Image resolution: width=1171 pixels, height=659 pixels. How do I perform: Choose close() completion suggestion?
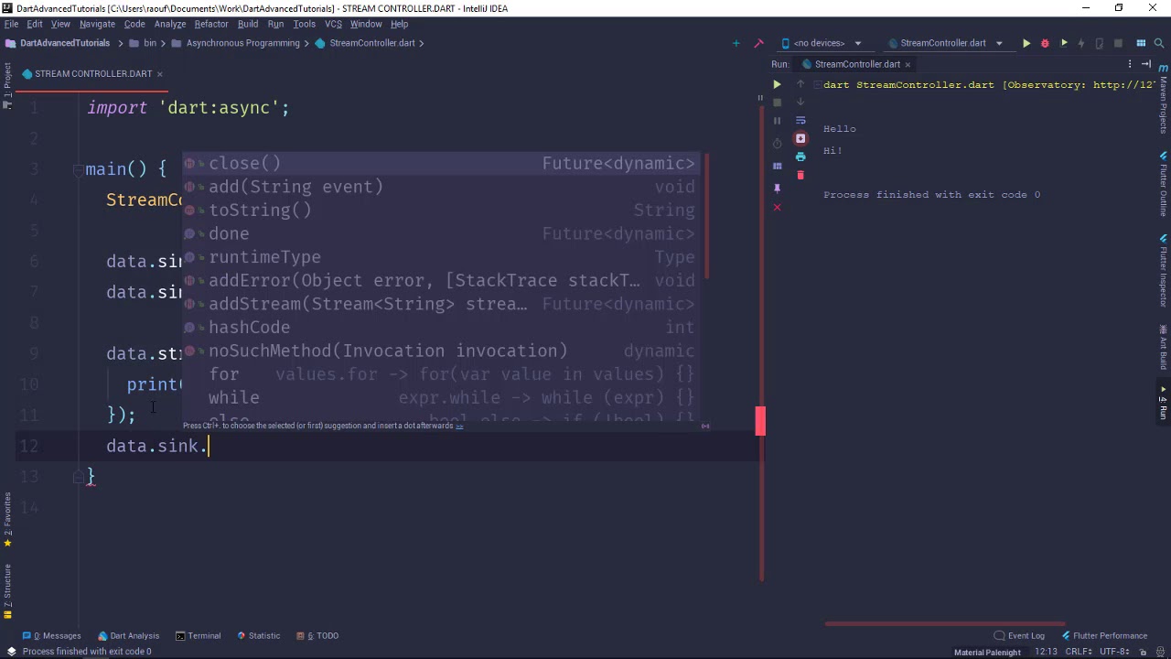441,163
